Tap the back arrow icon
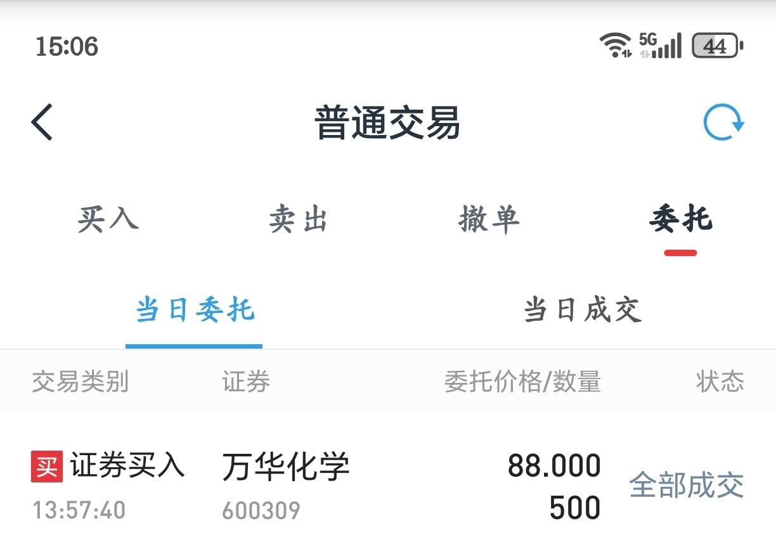776x554 pixels. [x=42, y=122]
